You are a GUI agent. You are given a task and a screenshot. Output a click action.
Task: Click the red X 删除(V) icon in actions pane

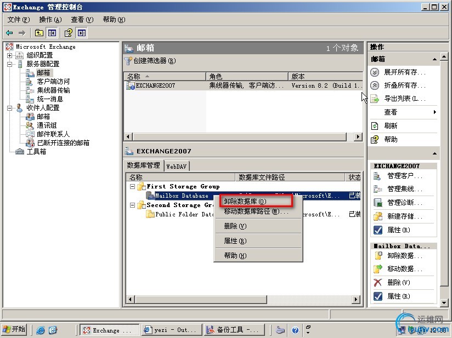tap(377, 283)
